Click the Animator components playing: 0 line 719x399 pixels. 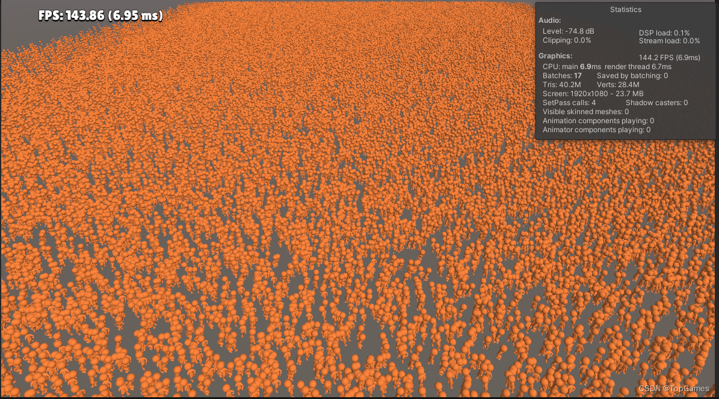tap(597, 130)
